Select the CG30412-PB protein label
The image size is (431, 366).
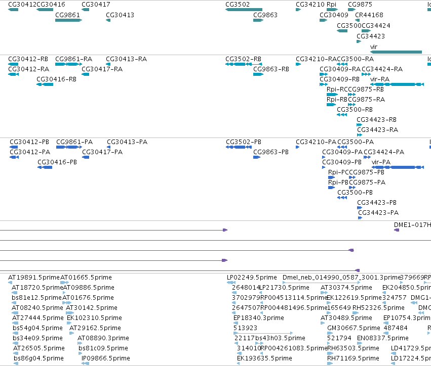pos(29,142)
